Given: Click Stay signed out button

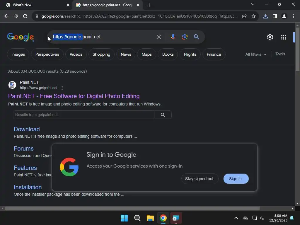Looking at the screenshot, I should 199,179.
